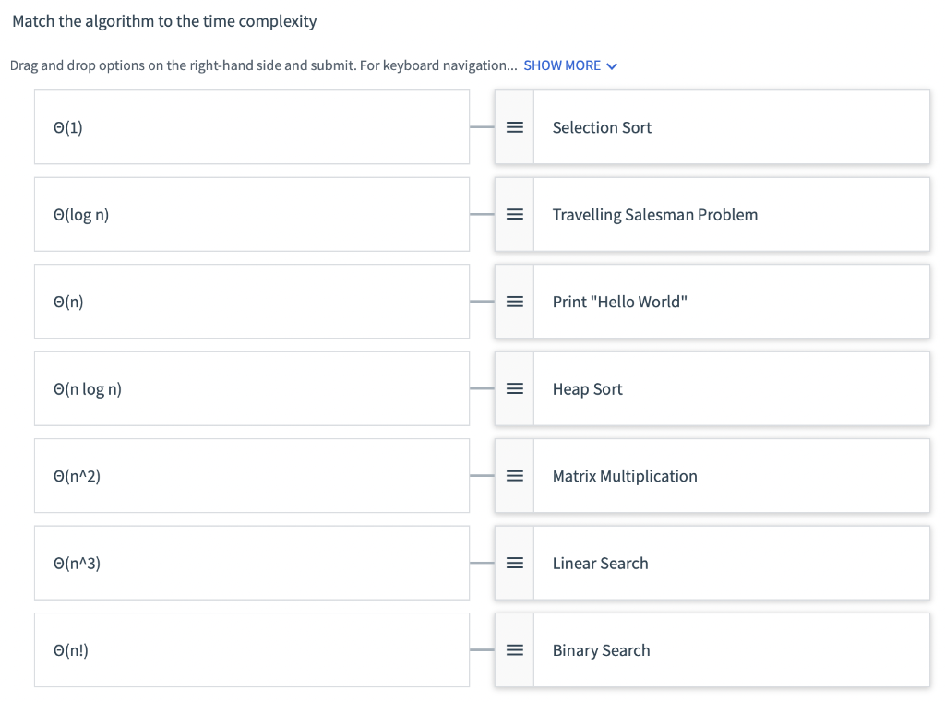
Task: Select the Θ(1) complexity box
Action: click(252, 127)
